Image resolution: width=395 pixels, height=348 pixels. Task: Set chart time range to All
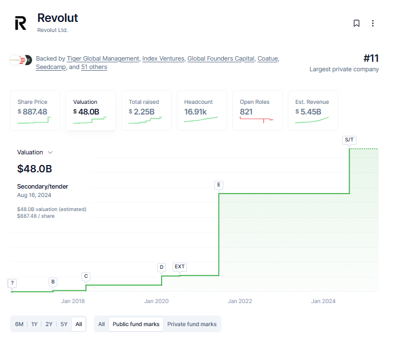pos(79,324)
